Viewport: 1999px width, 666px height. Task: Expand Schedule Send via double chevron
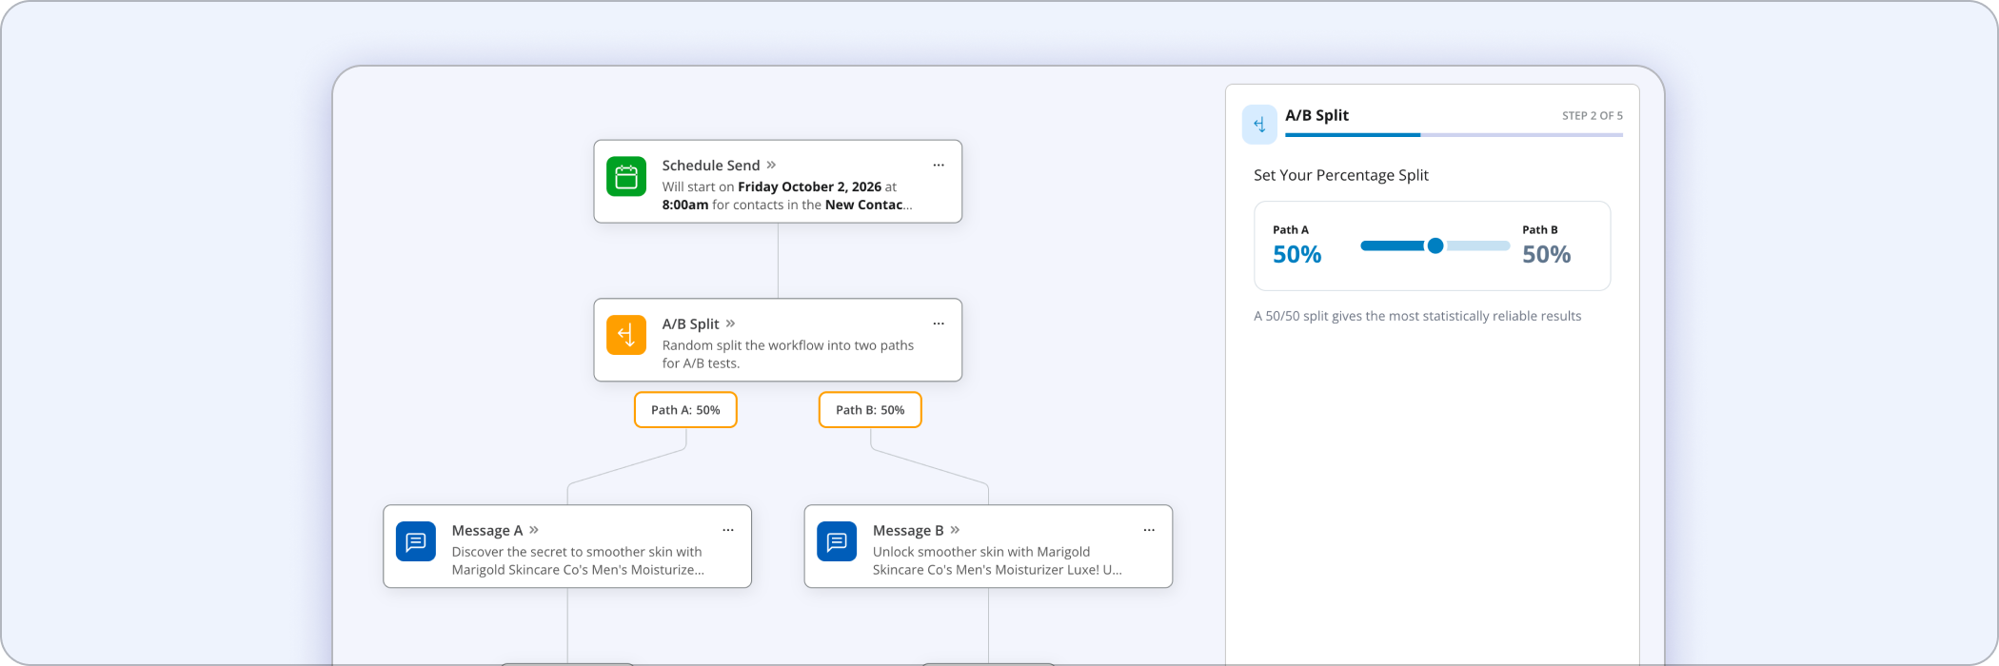pyautogui.click(x=771, y=165)
